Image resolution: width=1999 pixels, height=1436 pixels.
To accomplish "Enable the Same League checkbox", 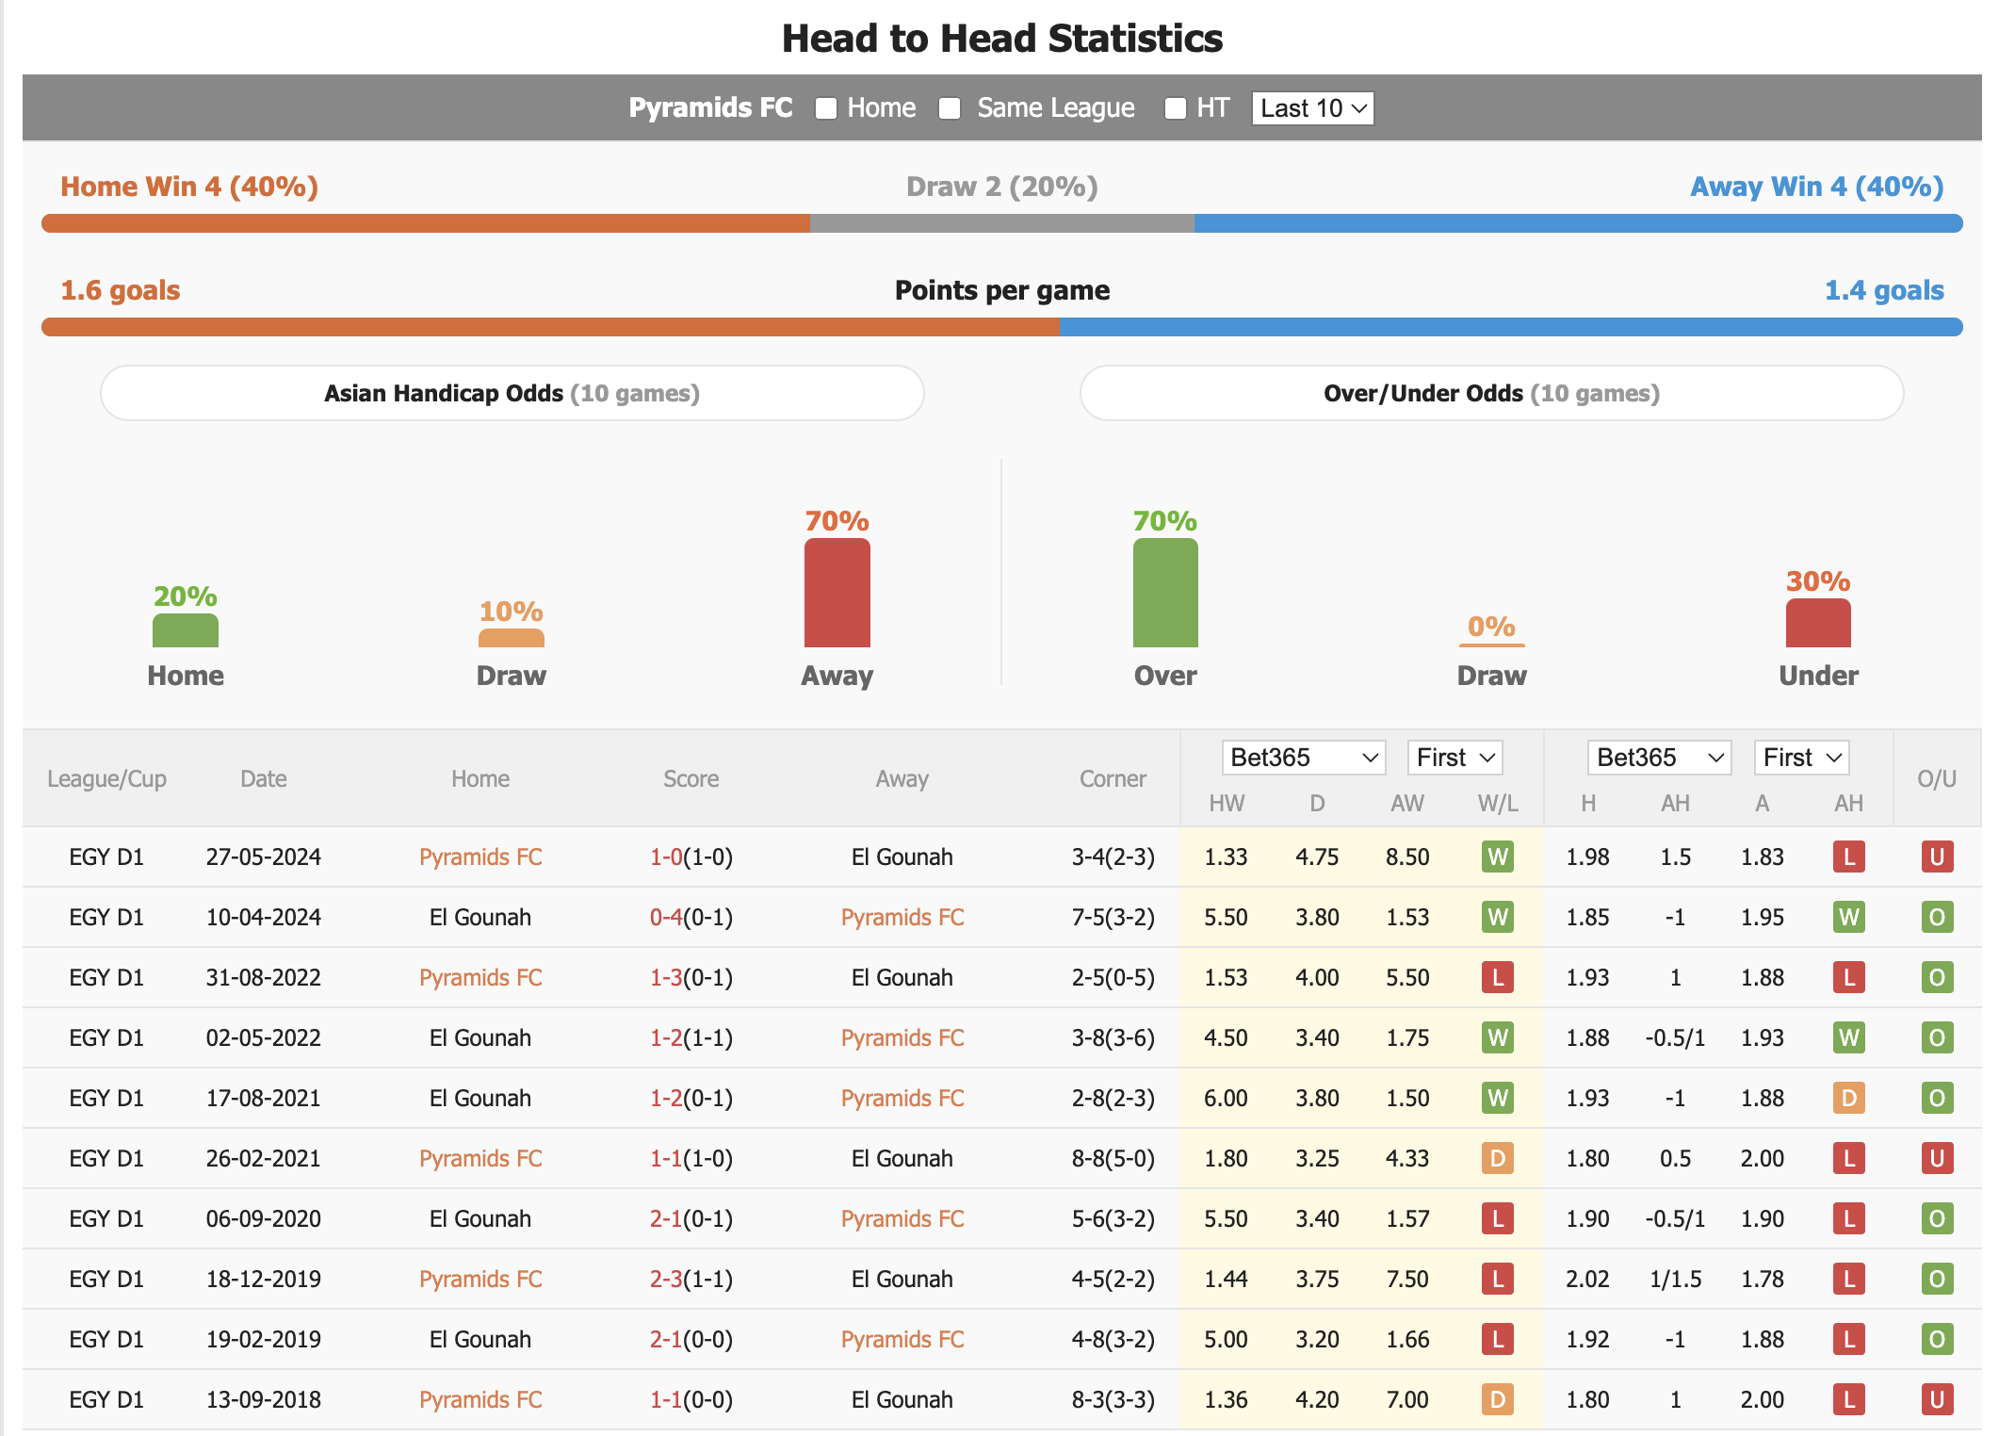I will tap(950, 108).
